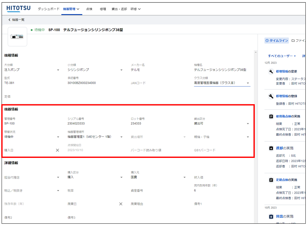
Task: Click the wrench icon beside 修理情報の変更
Action: (271, 72)
